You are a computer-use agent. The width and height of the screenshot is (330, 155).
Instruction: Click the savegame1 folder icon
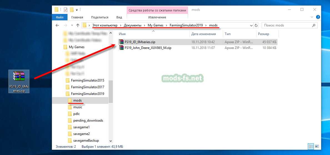[x=70, y=127]
